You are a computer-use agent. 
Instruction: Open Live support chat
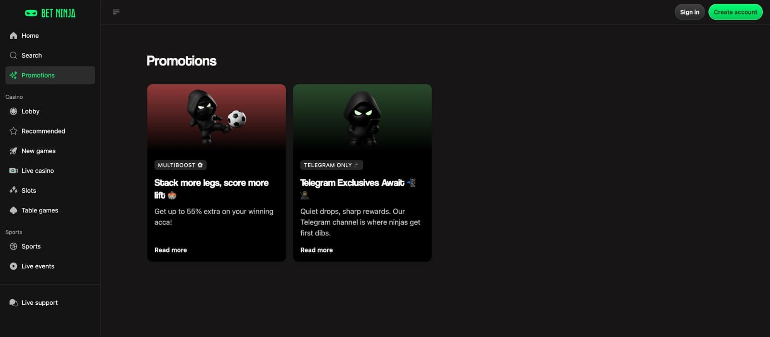point(39,303)
